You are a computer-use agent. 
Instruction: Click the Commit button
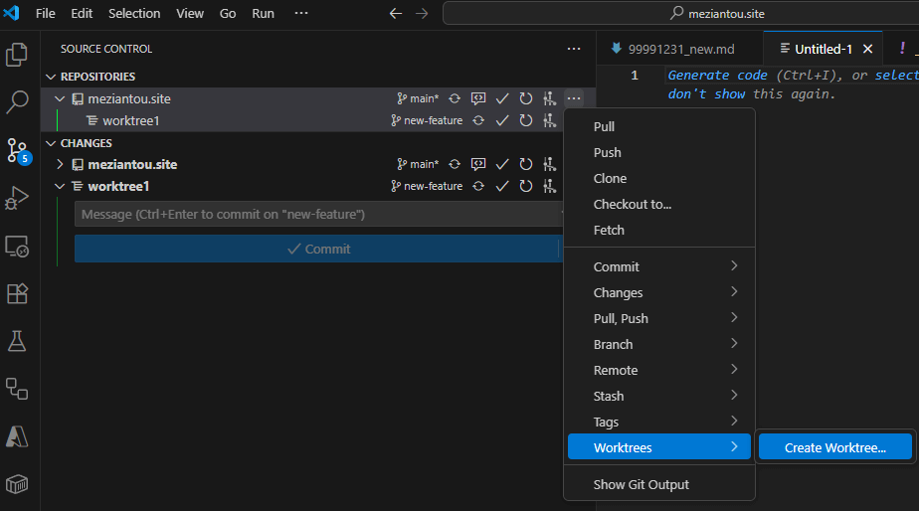pos(319,249)
